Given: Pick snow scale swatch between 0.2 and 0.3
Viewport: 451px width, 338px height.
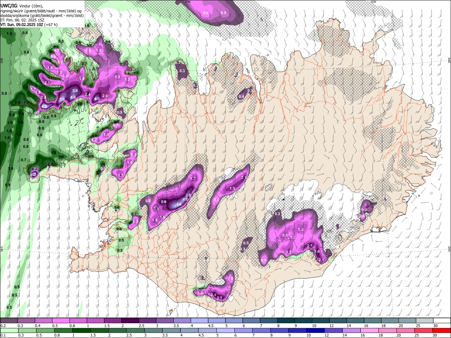Looking at the screenshot, I should tap(9, 320).
